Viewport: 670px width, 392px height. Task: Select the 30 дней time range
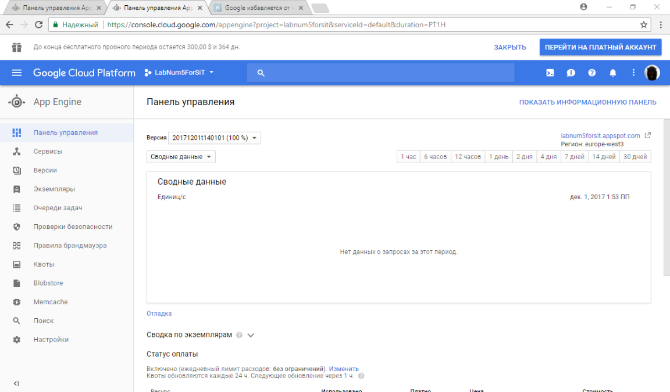tap(635, 157)
